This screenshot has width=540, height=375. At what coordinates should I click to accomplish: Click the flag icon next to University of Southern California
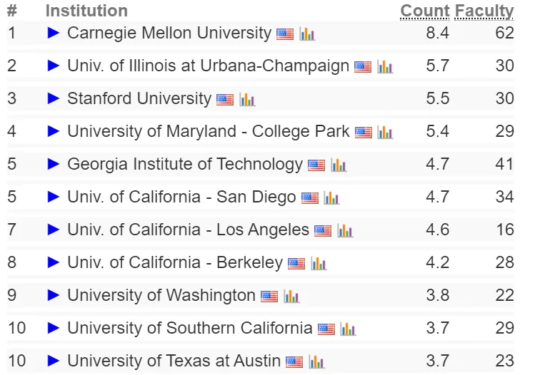326,329
